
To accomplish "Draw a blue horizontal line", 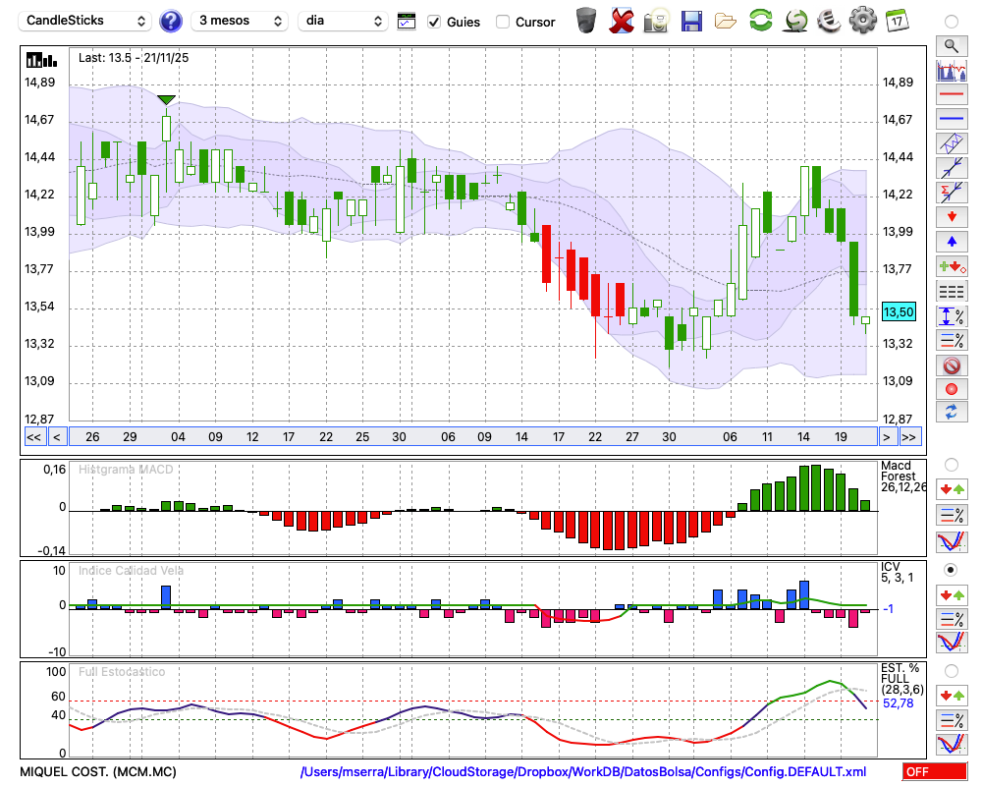I will [952, 119].
